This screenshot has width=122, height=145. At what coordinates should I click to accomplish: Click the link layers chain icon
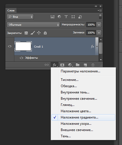pyautogui.click(x=47, y=65)
